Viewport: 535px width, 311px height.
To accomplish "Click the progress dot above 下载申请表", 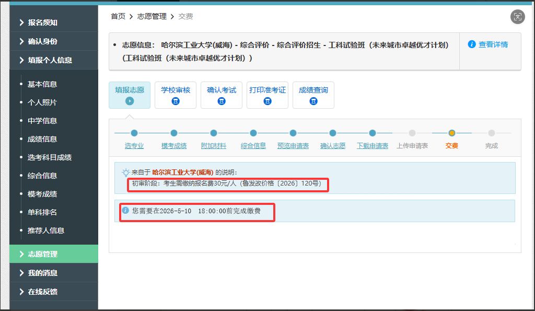I will click(372, 133).
